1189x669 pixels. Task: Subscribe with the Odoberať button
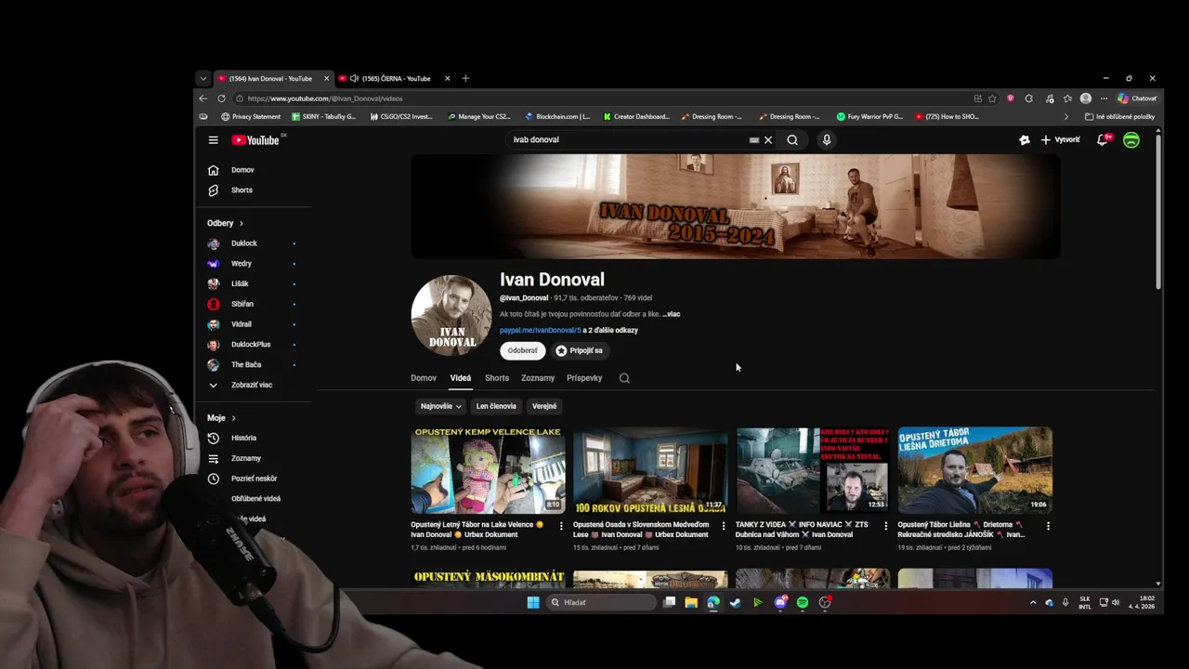click(522, 350)
